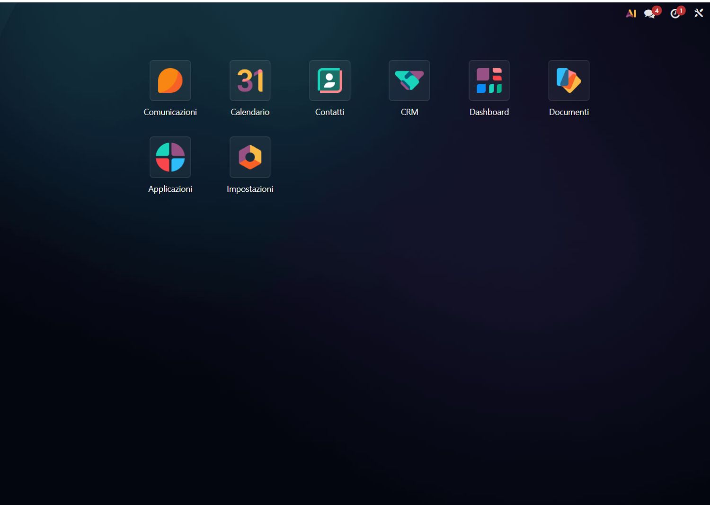The height and width of the screenshot is (505, 710).
Task: Click the Contatti label text
Action: click(330, 112)
